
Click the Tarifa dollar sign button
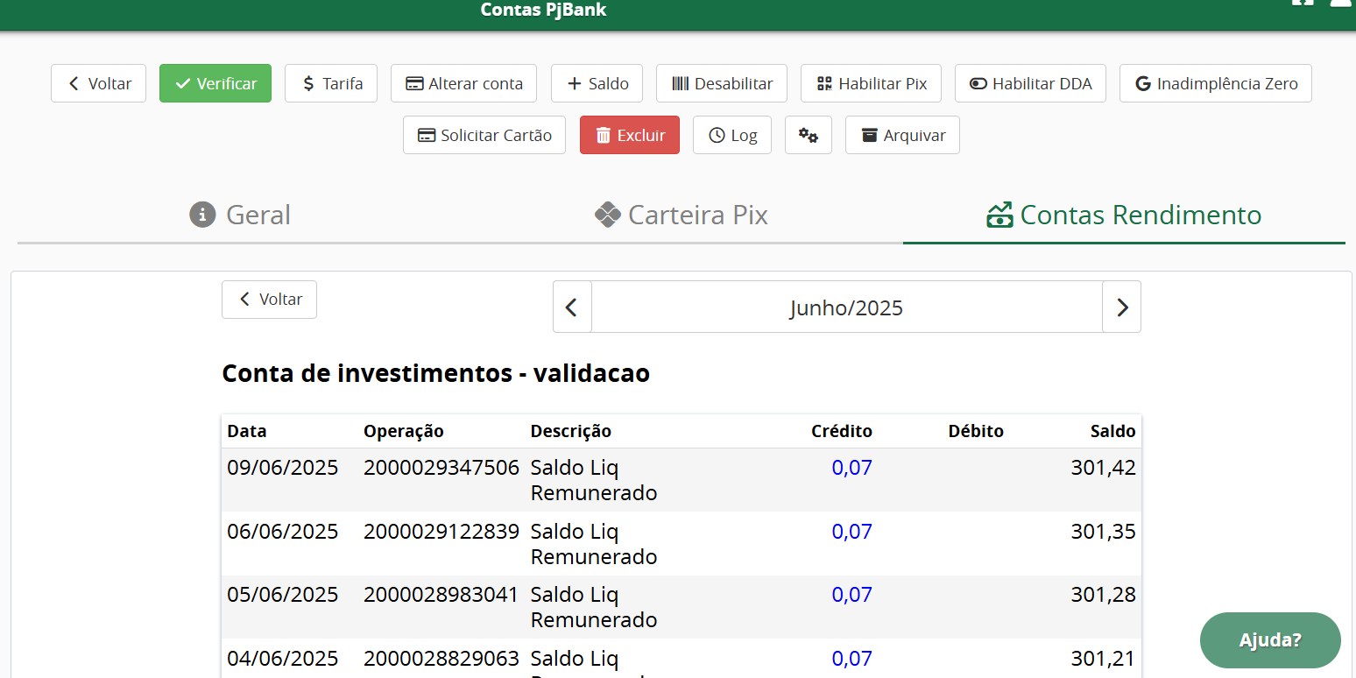tap(330, 84)
